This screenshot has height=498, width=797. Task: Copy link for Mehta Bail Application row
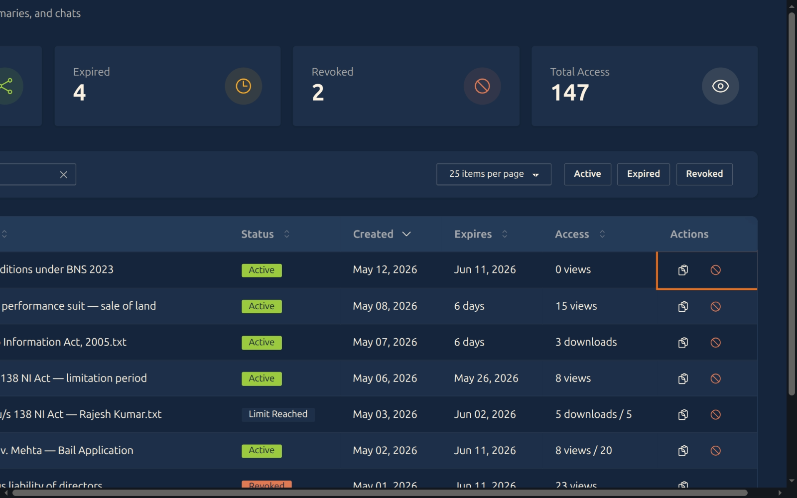(683, 451)
